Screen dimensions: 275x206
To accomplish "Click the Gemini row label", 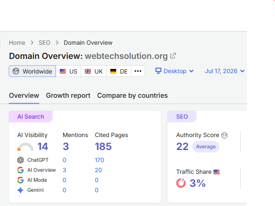I will [x=36, y=190].
